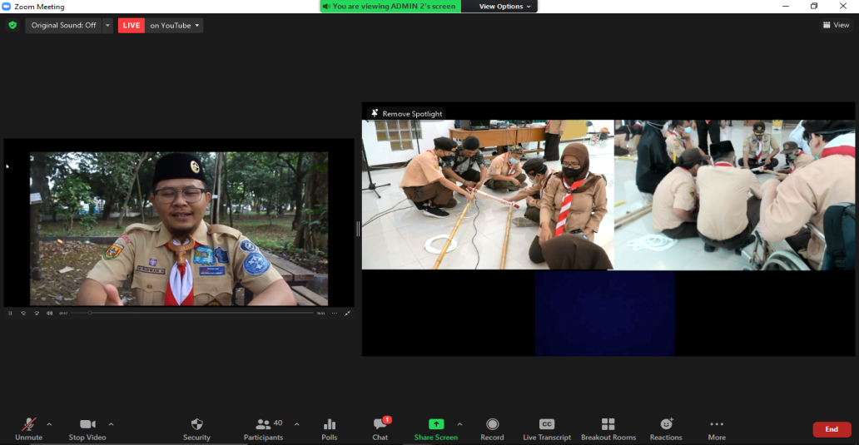Click the divider handle between video panels
The width and height of the screenshot is (859, 445).
point(358,229)
